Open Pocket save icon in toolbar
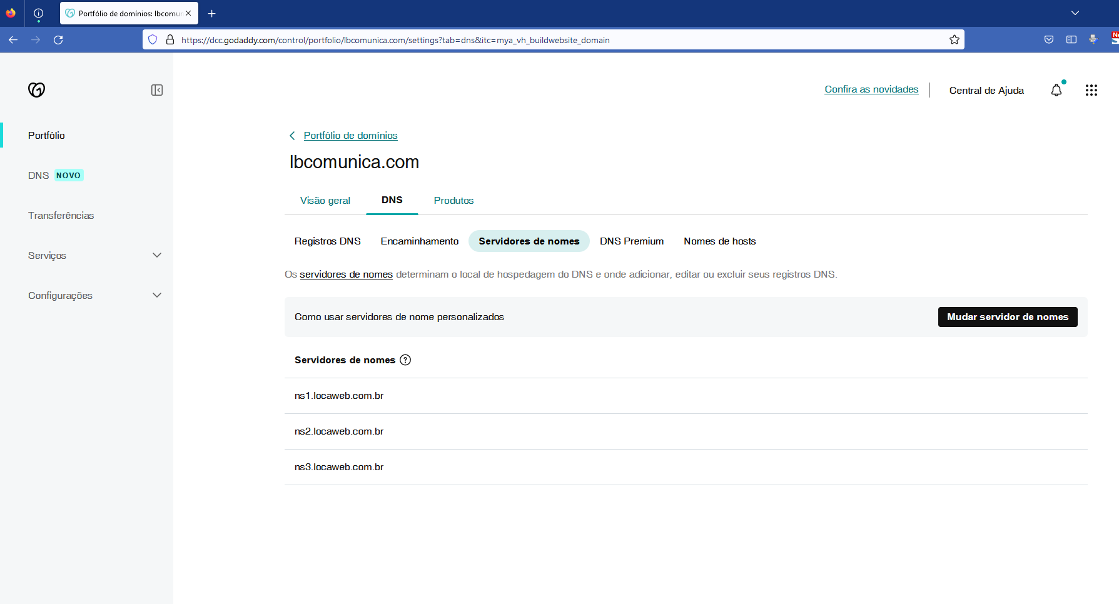Image resolution: width=1119 pixels, height=604 pixels. click(1049, 39)
